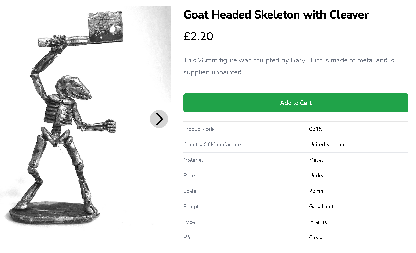Click Metal value in the Material row

[x=316, y=160]
